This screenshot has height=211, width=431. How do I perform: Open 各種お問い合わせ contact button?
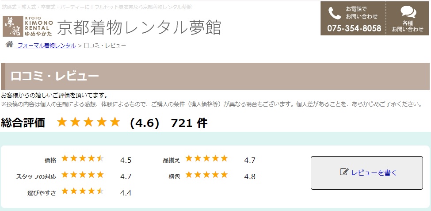coord(408,19)
